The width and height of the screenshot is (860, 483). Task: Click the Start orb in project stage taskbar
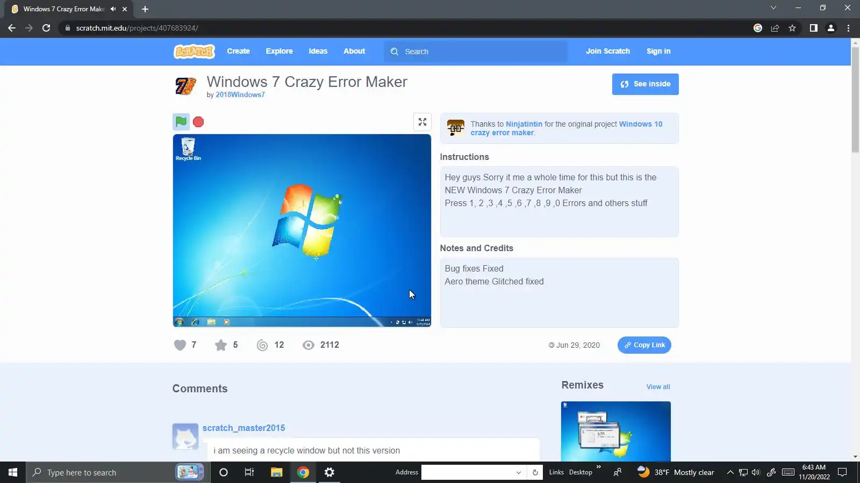point(180,322)
